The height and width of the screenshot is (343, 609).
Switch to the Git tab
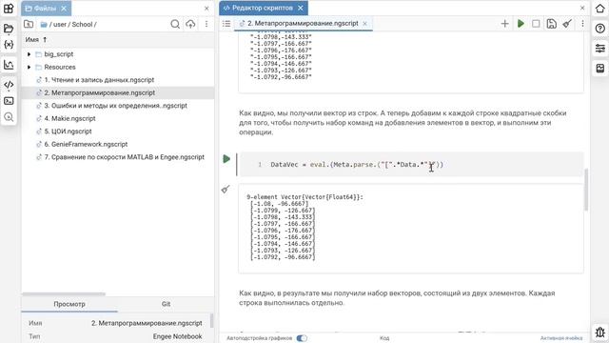pyautogui.click(x=166, y=304)
